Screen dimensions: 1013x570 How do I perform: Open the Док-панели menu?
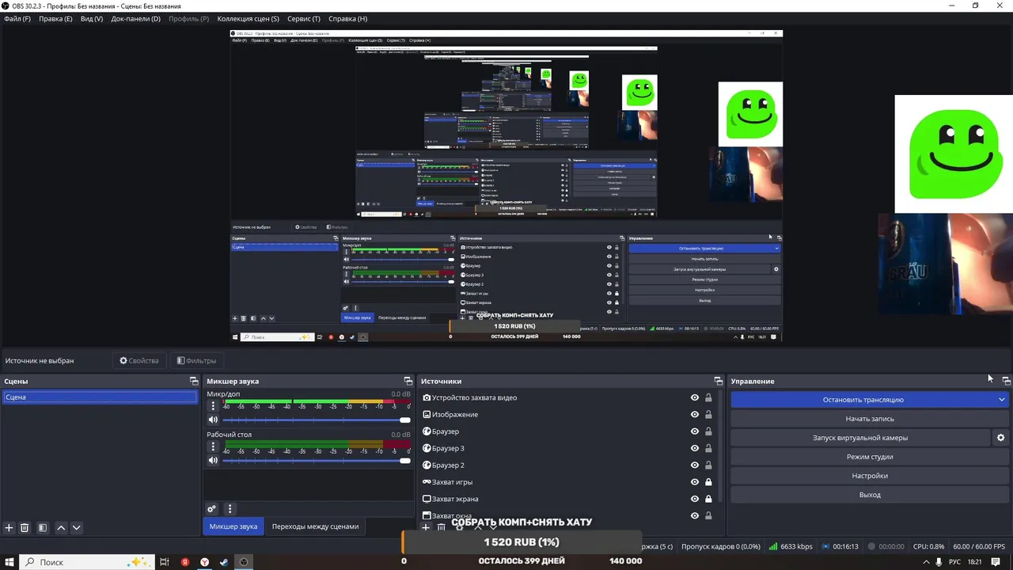tap(135, 19)
